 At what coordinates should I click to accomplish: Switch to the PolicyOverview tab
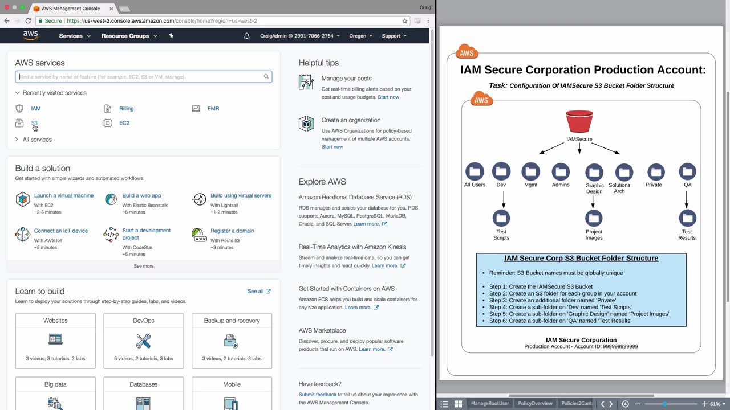click(535, 404)
